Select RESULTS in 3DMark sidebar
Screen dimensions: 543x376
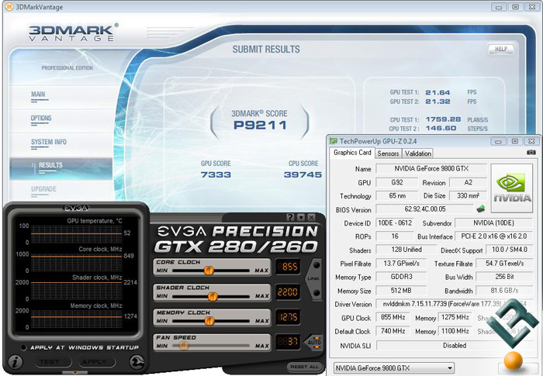[x=61, y=169]
